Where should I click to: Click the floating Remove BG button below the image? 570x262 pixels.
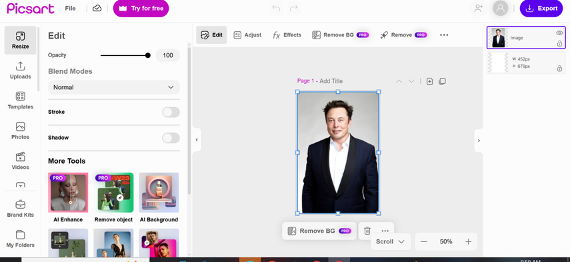[319, 231]
